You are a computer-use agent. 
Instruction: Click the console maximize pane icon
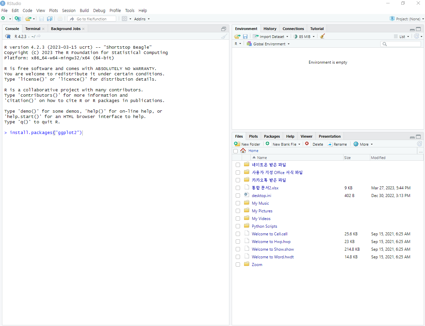pyautogui.click(x=224, y=29)
